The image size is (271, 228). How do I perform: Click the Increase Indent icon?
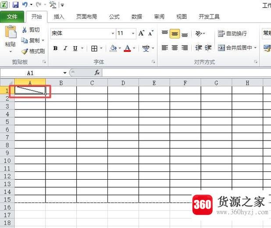point(208,47)
